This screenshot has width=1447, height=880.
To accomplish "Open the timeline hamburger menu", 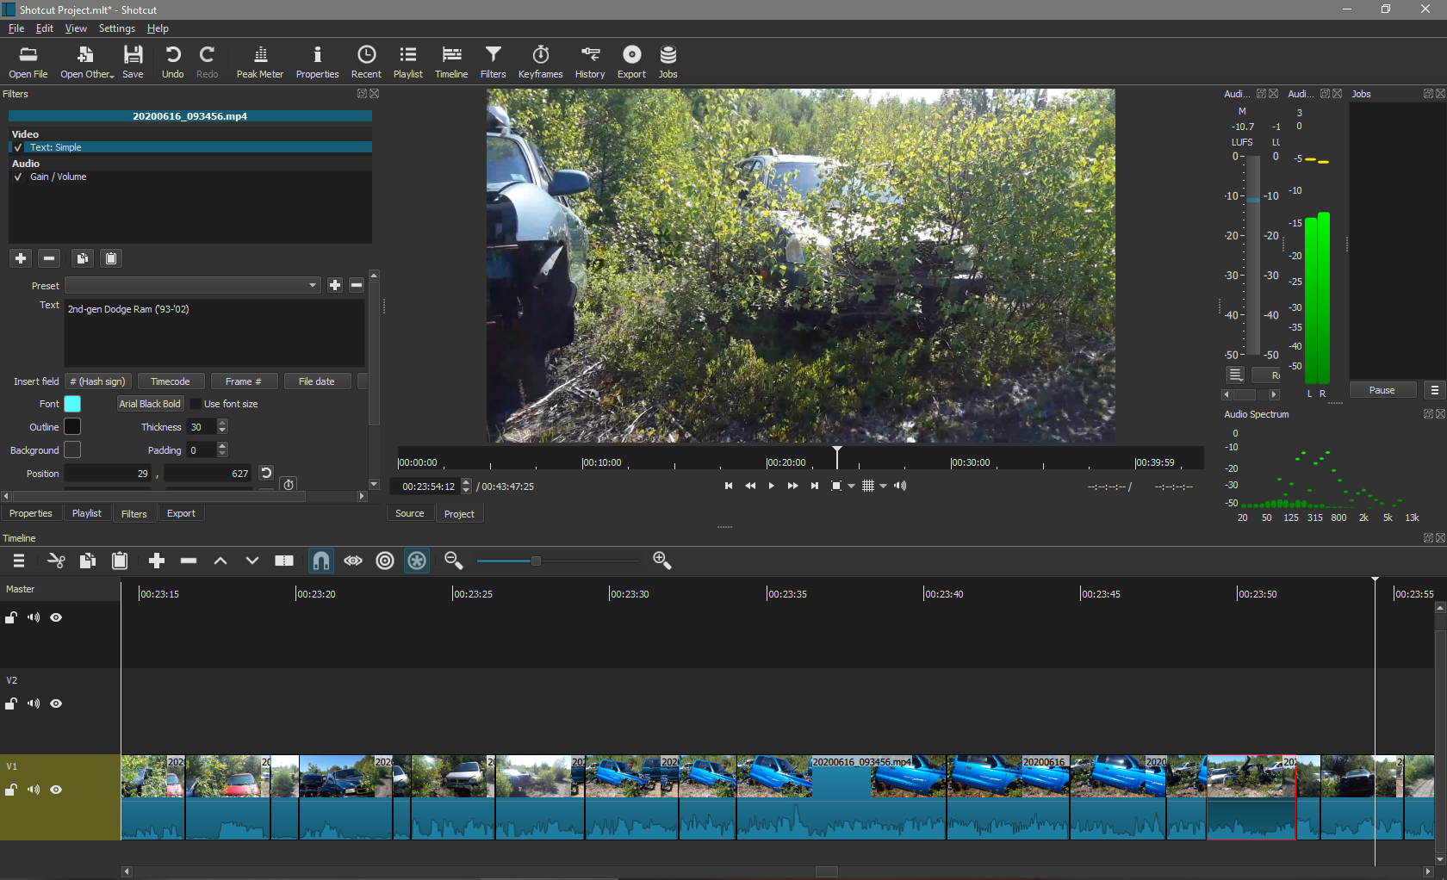I will coord(19,561).
